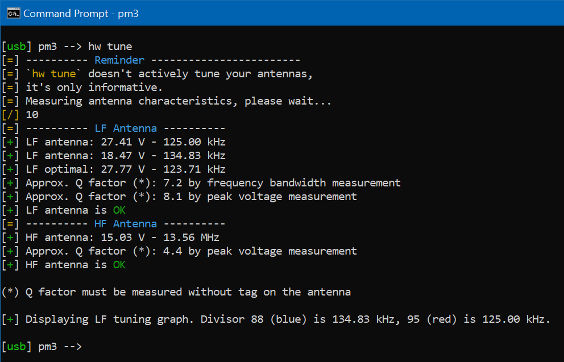Click the 'Command Prompt - pm3' window title
Image resolution: width=564 pixels, height=362 pixels.
click(x=81, y=13)
